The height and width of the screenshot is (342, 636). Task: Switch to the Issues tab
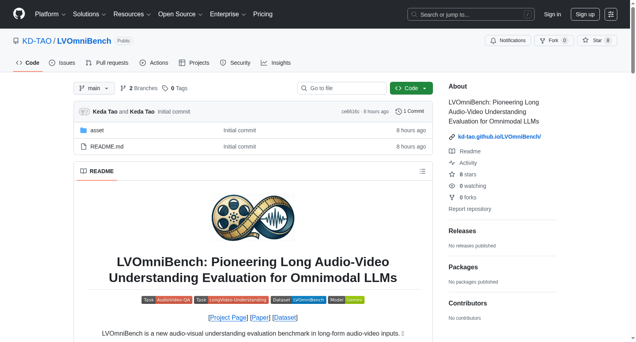coord(62,63)
